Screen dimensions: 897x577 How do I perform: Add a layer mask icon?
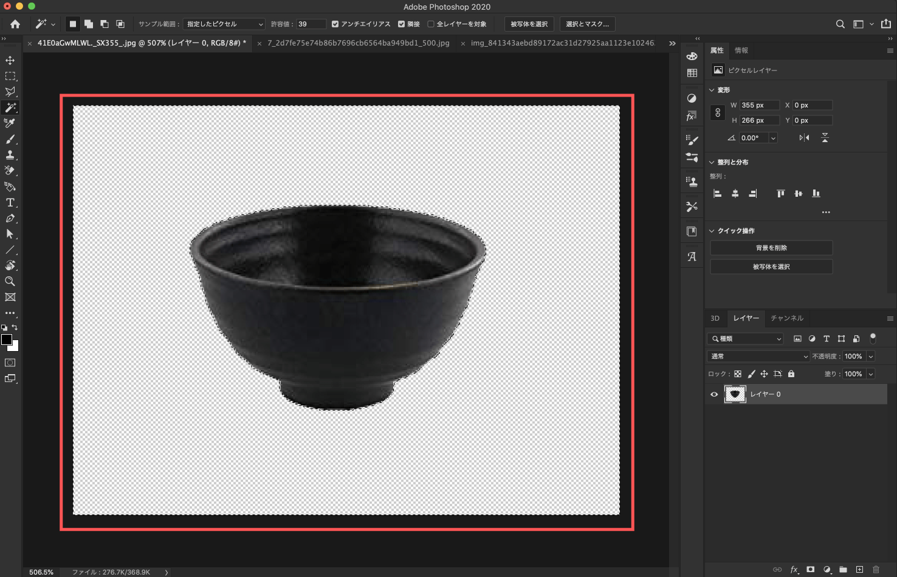[810, 570]
